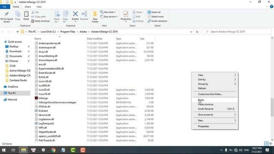
Task: Click the Windows Start button
Action: point(3,150)
